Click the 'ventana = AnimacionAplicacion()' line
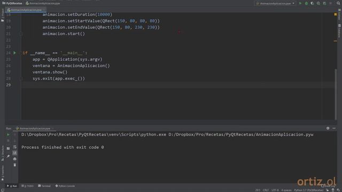The height and width of the screenshot is (192, 342). point(71,66)
